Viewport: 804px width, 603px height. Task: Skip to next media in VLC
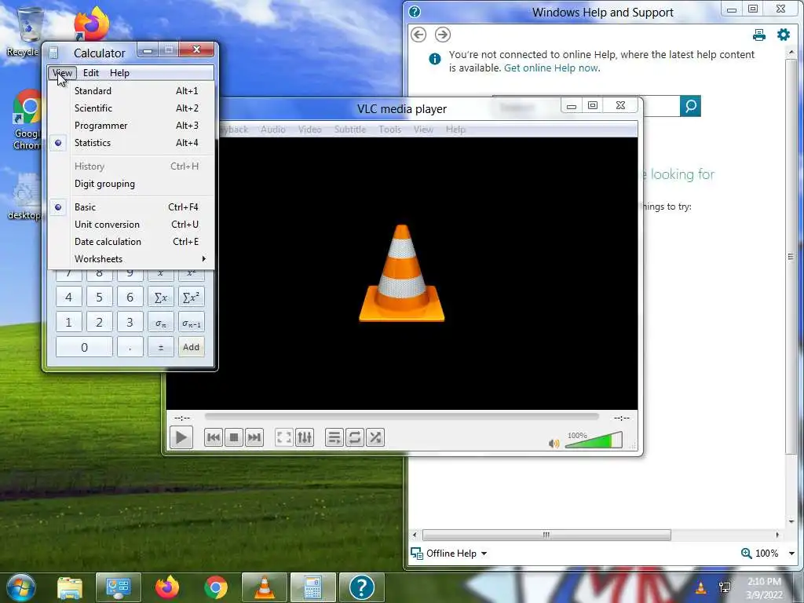click(254, 437)
